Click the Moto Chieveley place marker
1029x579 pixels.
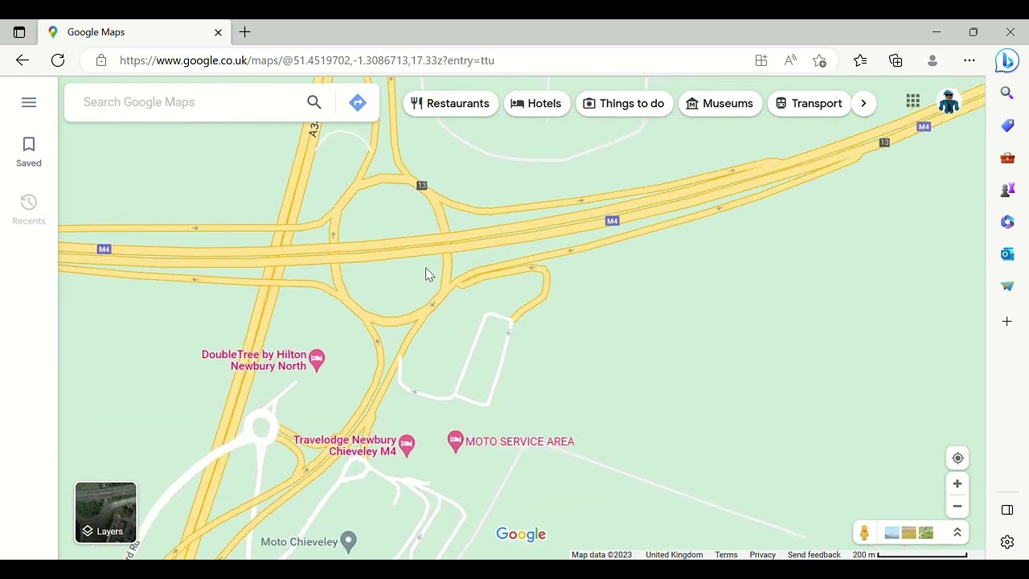(x=348, y=541)
